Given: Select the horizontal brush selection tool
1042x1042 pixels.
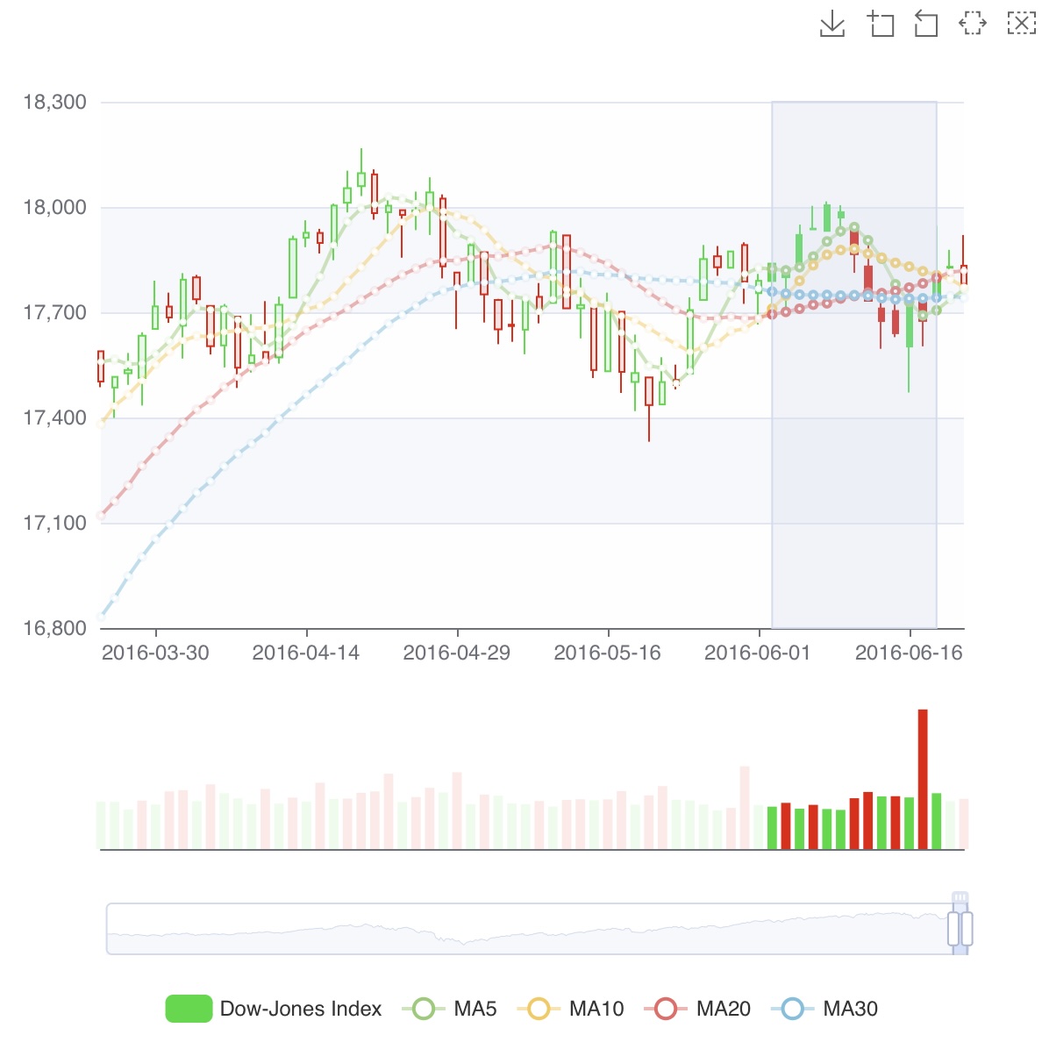Looking at the screenshot, I should (972, 24).
